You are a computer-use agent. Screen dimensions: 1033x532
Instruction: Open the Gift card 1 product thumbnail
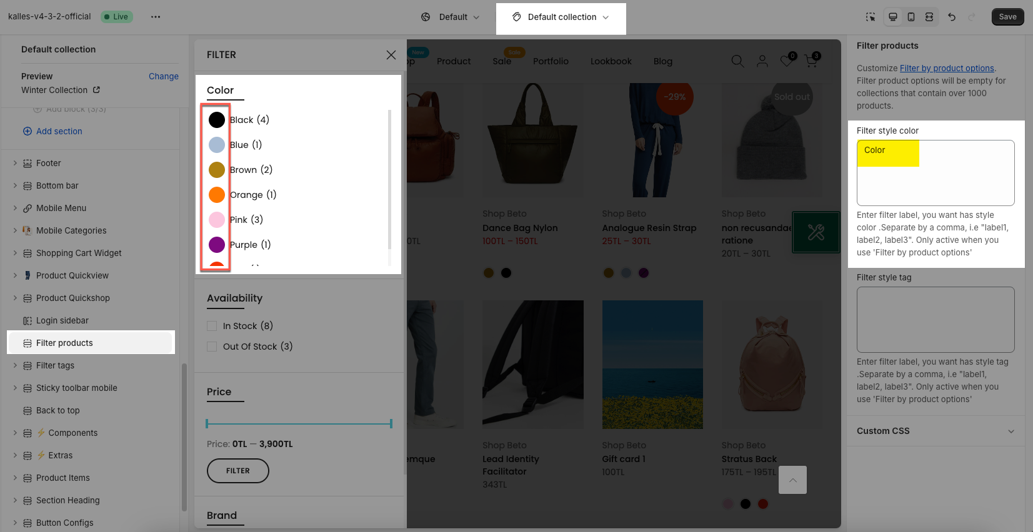click(652, 365)
